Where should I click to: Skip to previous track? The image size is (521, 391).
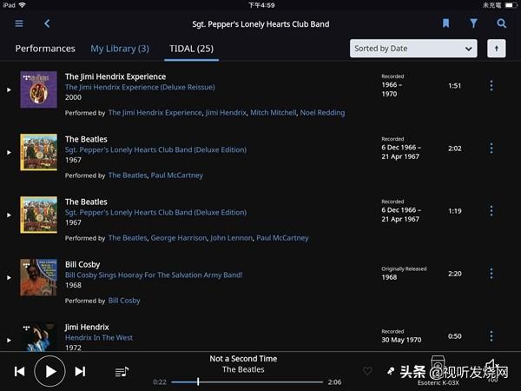coord(20,371)
